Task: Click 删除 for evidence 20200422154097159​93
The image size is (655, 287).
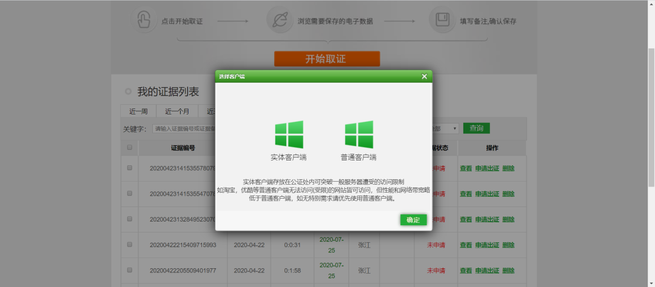Action: [508, 245]
